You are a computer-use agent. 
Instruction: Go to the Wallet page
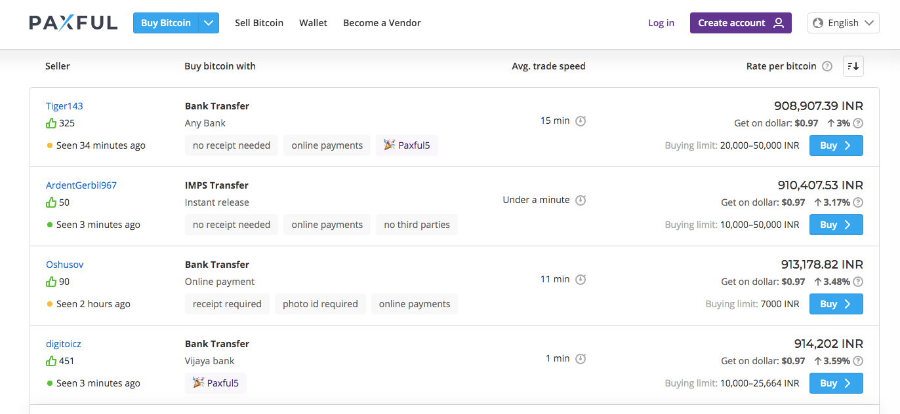[314, 23]
